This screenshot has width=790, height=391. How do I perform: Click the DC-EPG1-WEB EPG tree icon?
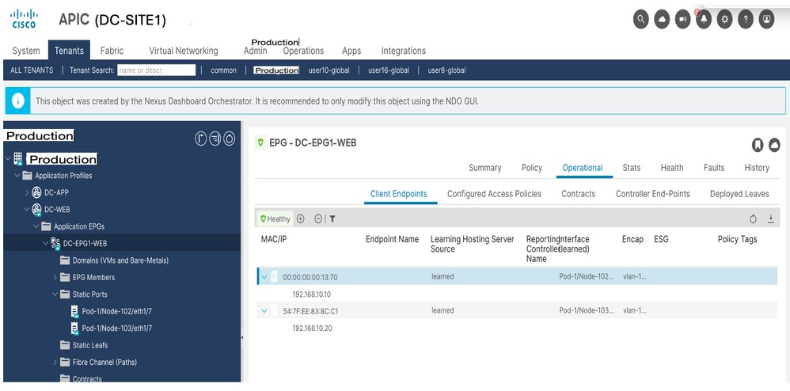pos(55,244)
